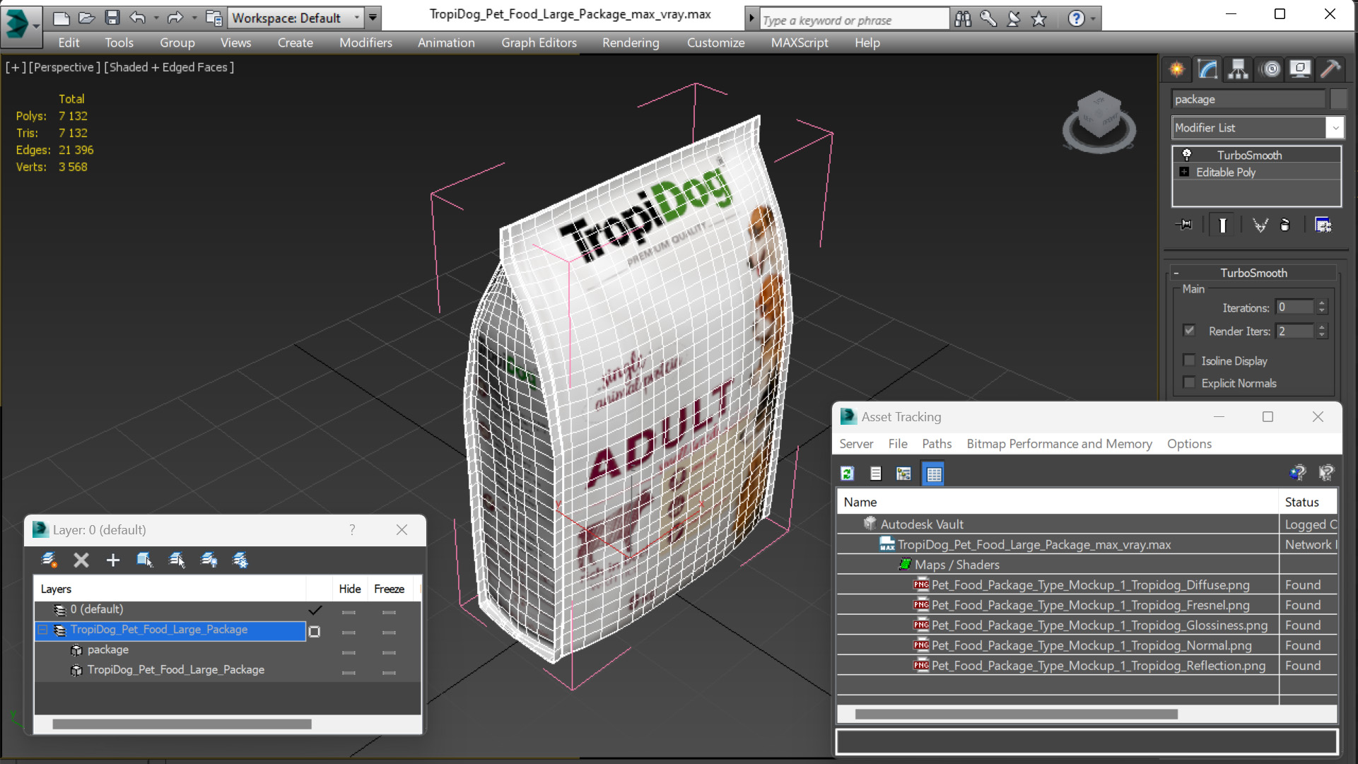Click the [Perspective] viewport label

[64, 67]
